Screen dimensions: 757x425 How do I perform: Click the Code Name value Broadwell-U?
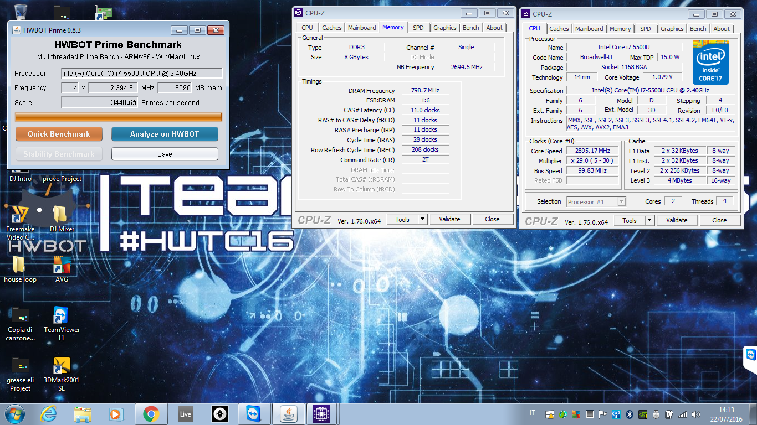[x=596, y=57]
